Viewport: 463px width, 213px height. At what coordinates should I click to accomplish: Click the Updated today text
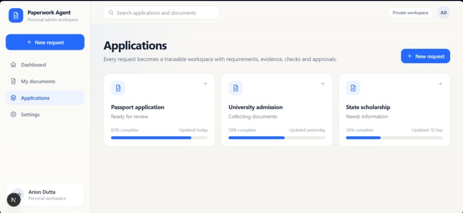[x=194, y=130]
